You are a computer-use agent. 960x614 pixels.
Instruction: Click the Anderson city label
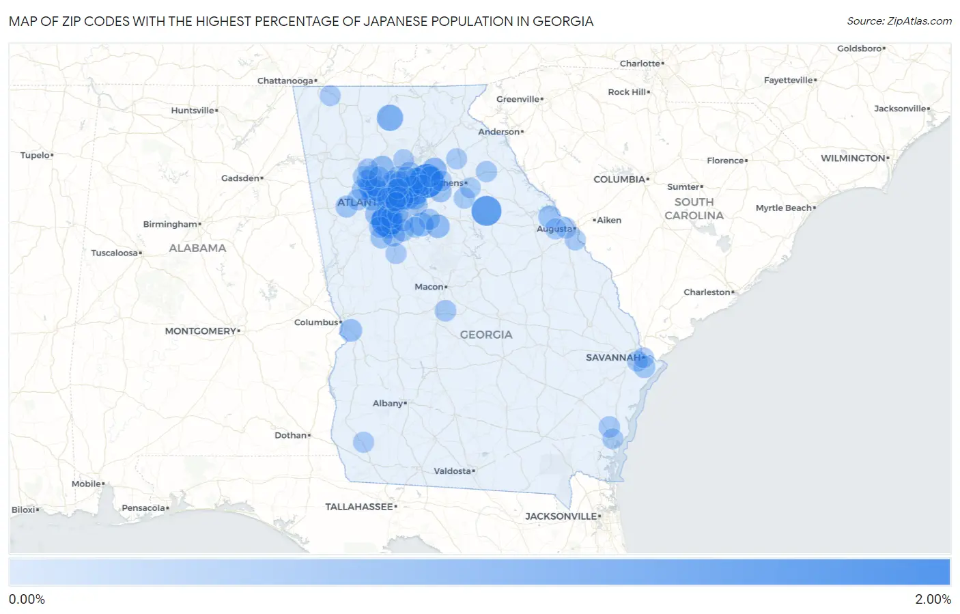pyautogui.click(x=499, y=132)
